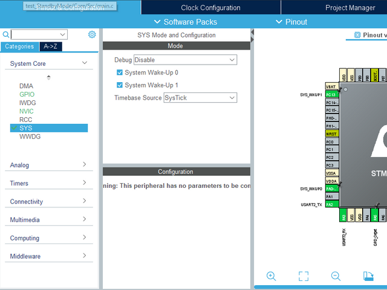The width and height of the screenshot is (387, 290).
Task: Open the Timebase Source dropdown
Action: click(200, 98)
